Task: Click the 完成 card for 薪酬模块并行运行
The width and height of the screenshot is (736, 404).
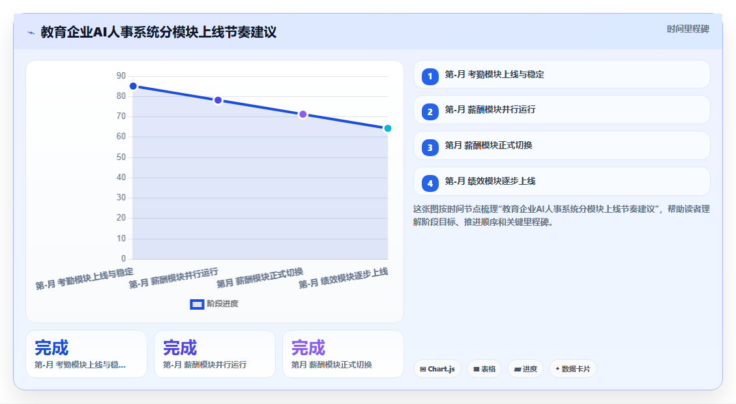Action: pos(214,354)
